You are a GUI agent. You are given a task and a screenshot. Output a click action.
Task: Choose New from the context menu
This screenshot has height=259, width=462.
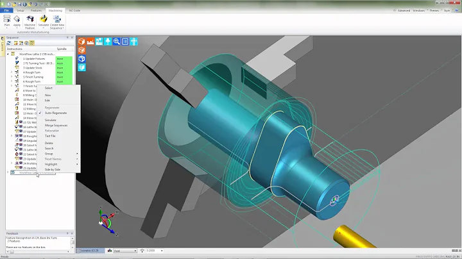pyautogui.click(x=47, y=95)
